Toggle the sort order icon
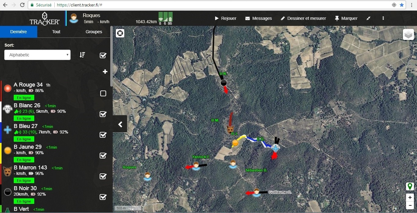The height and width of the screenshot is (213, 417). (x=82, y=55)
